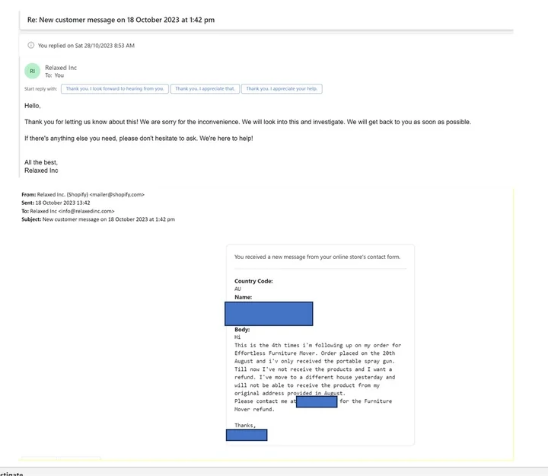Click the 'You replied on Sat 28/10/2023 8:53 AM' notice
Screen dimensions: 548x476
point(86,46)
